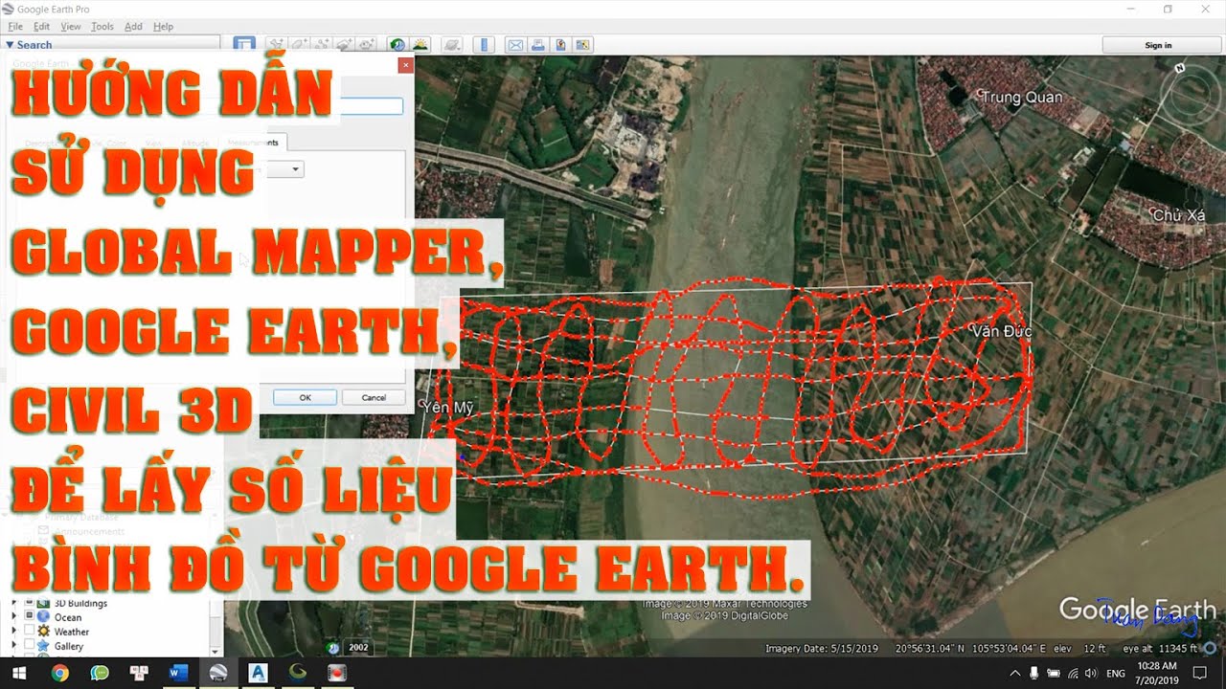Click Cancel in the properties dialog
Image resolution: width=1226 pixels, height=689 pixels.
pos(374,397)
